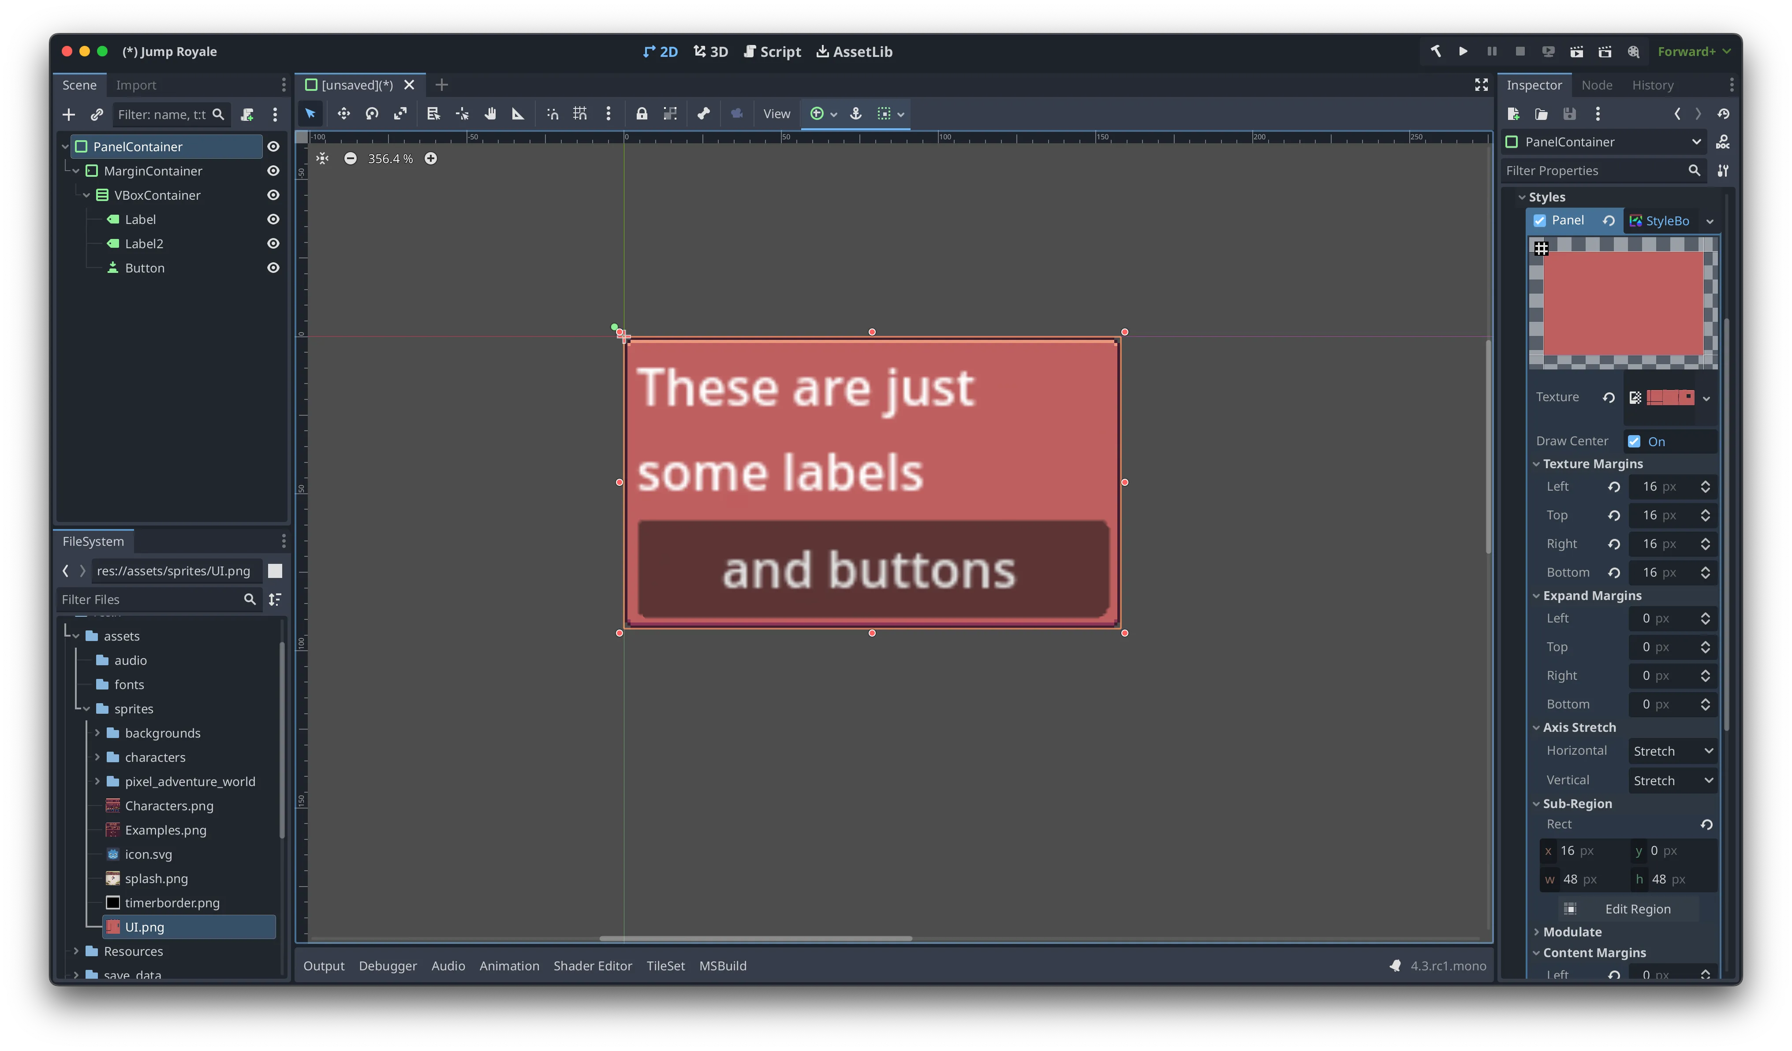Toggle the Grid Snap icon

point(580,114)
